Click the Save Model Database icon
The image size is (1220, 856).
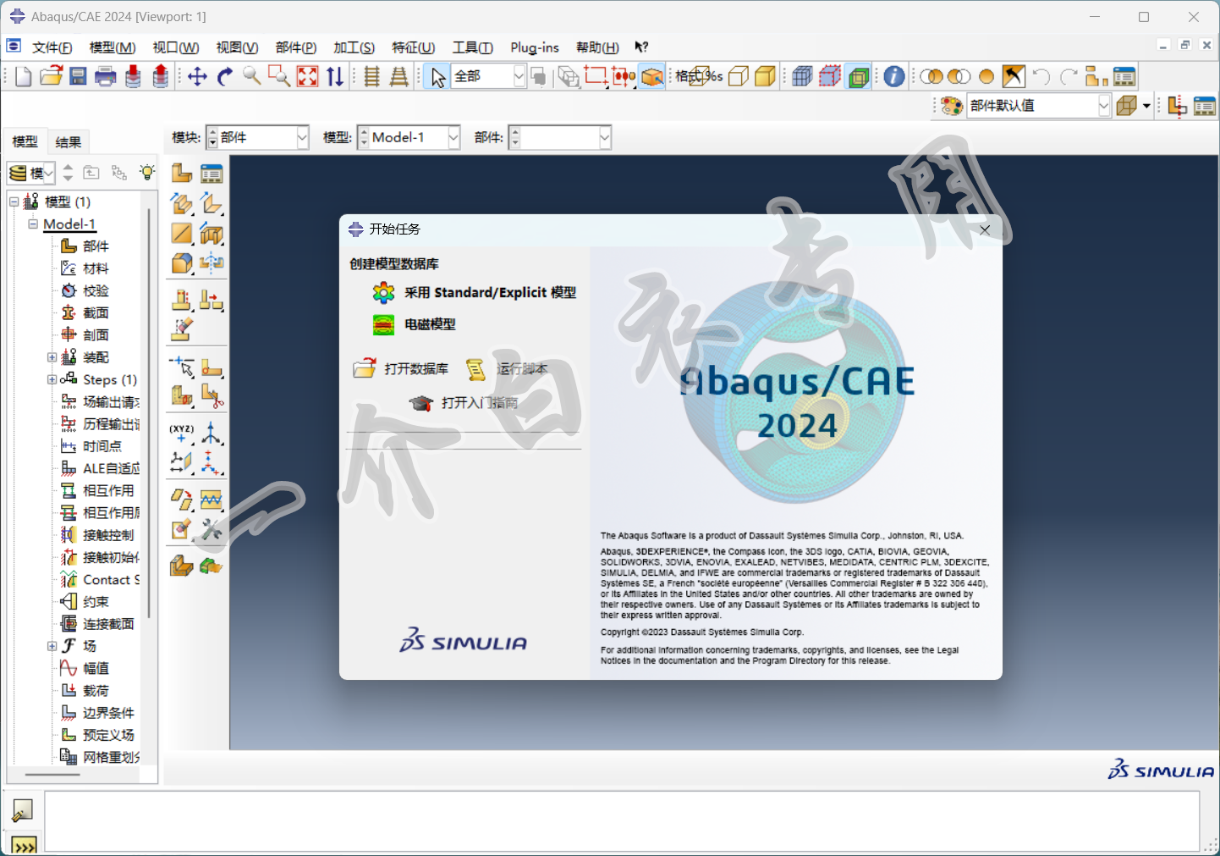pyautogui.click(x=78, y=77)
